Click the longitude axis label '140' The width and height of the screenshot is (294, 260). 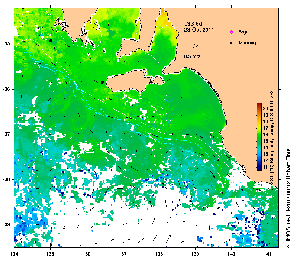231,254
